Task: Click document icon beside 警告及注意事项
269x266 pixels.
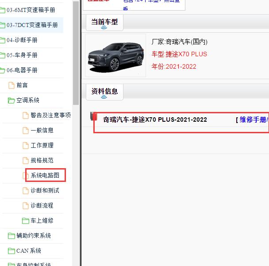Action: point(26,116)
